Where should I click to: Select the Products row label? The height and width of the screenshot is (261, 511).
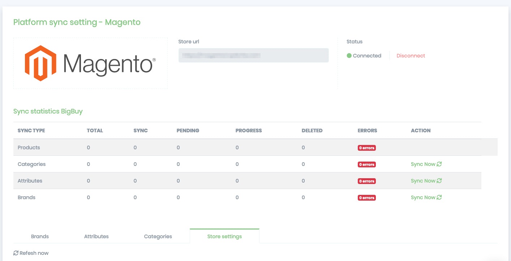point(29,147)
